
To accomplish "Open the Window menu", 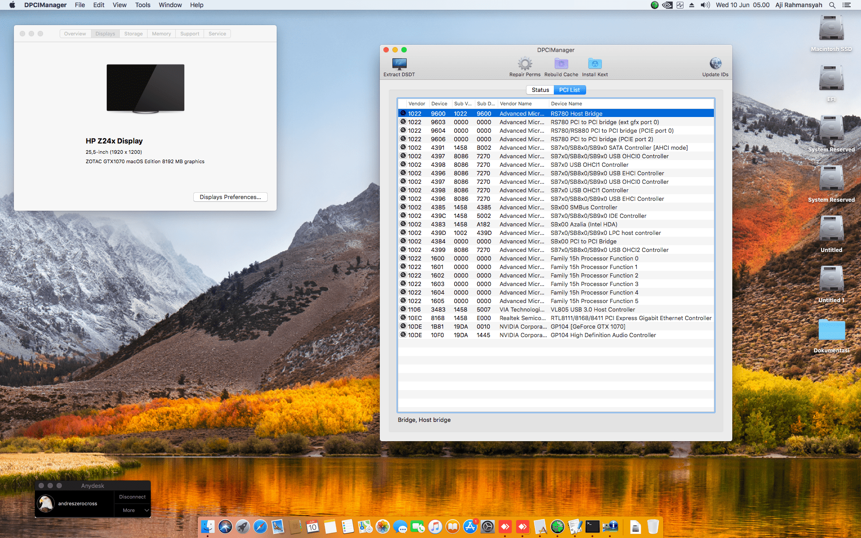I will [170, 5].
